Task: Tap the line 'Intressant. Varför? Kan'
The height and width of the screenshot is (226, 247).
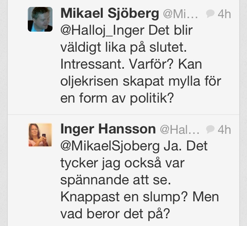Action: pos(131,64)
